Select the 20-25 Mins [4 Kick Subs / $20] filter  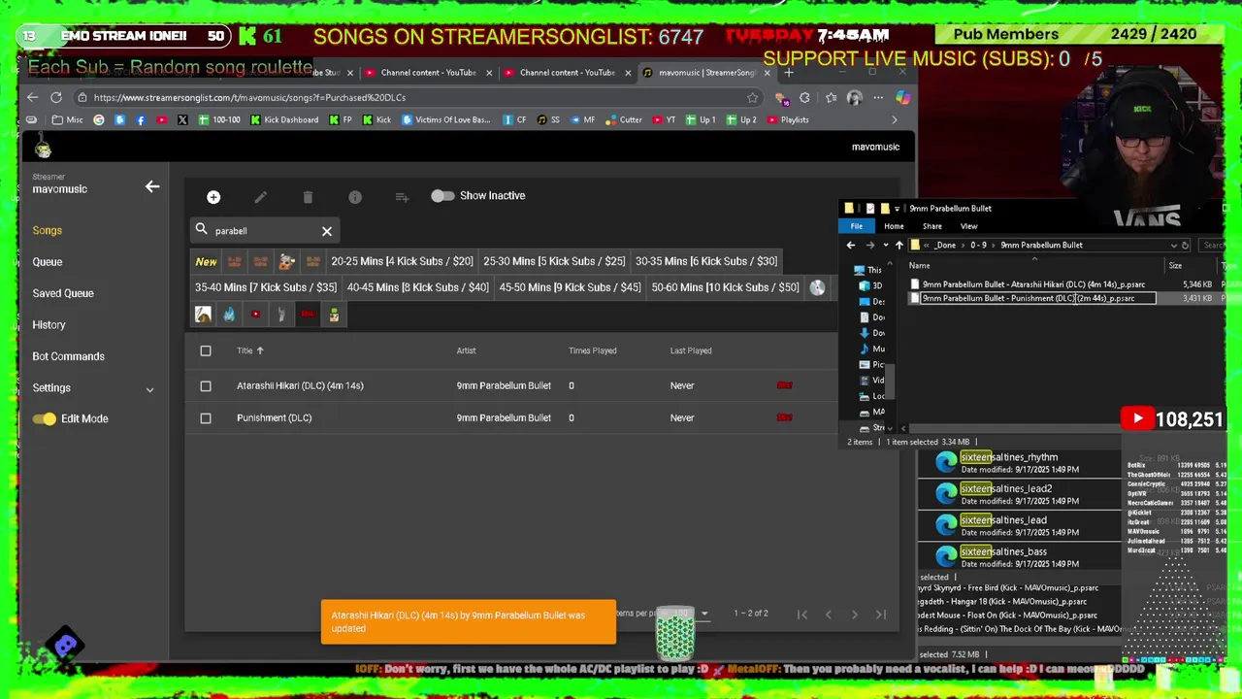click(402, 261)
